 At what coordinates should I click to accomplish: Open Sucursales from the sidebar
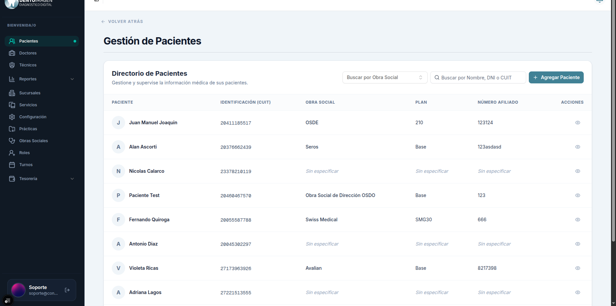coord(42,93)
